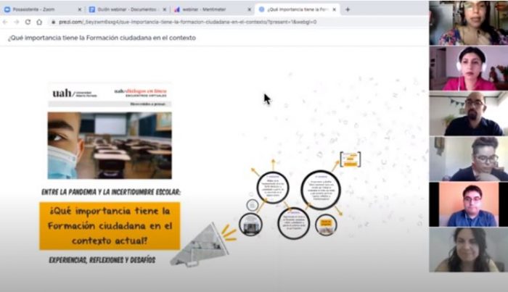The width and height of the screenshot is (508, 292).
Task: Select the upper left large circle topic
Action: (273, 188)
